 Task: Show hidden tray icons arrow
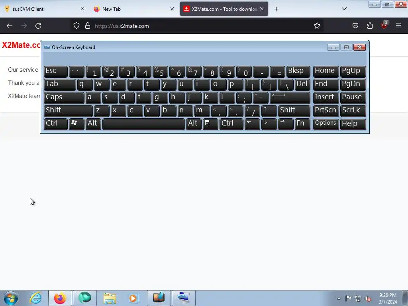pyautogui.click(x=339, y=298)
